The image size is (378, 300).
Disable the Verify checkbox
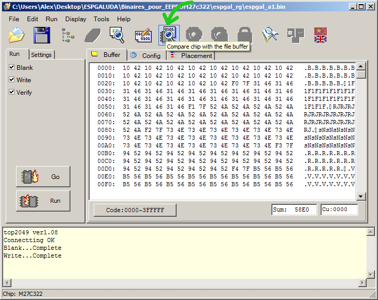click(12, 92)
